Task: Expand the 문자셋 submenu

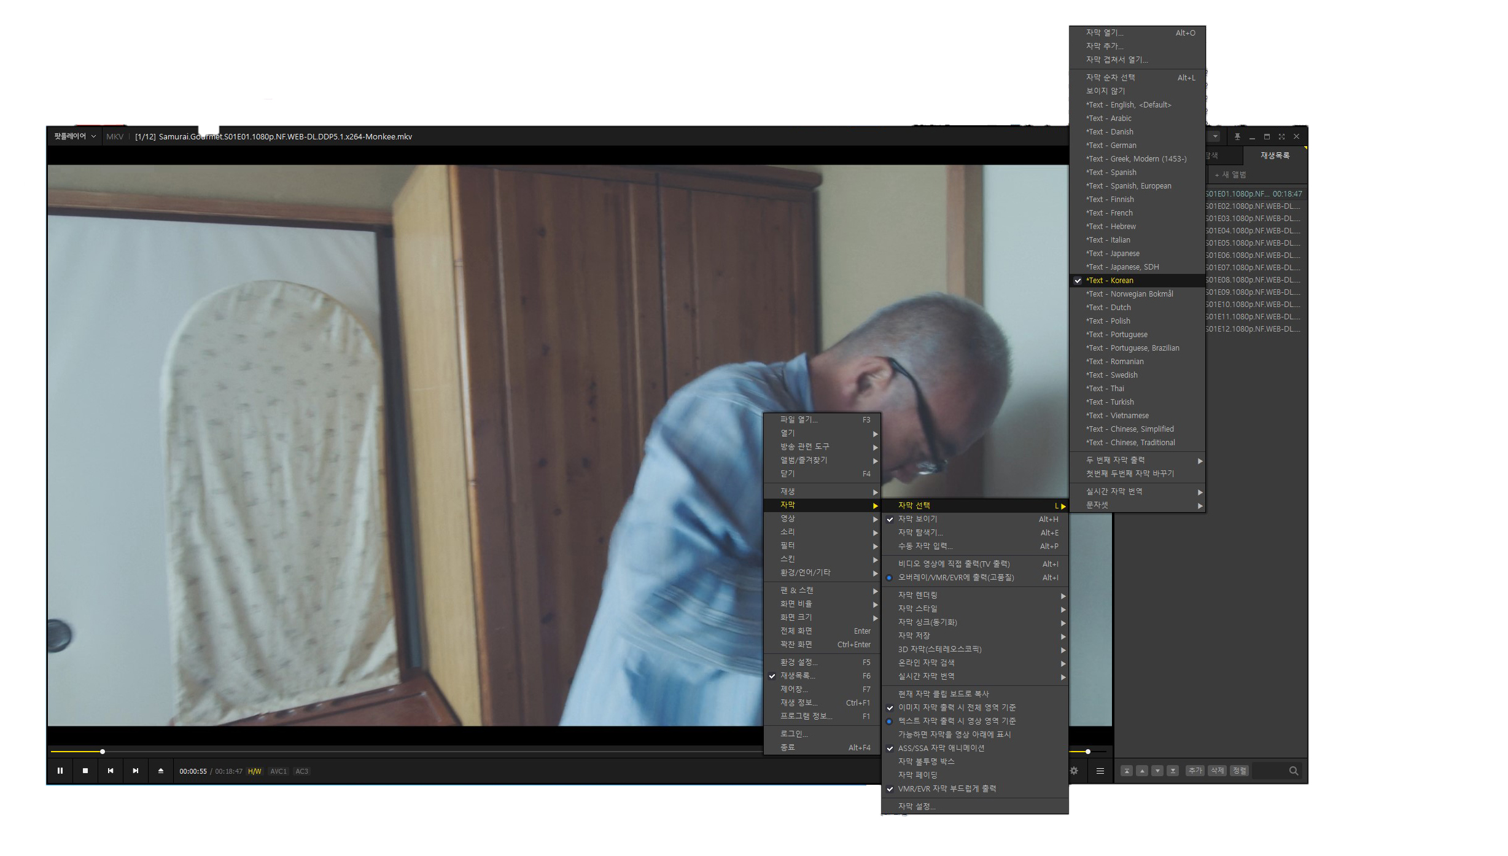Action: click(1137, 505)
